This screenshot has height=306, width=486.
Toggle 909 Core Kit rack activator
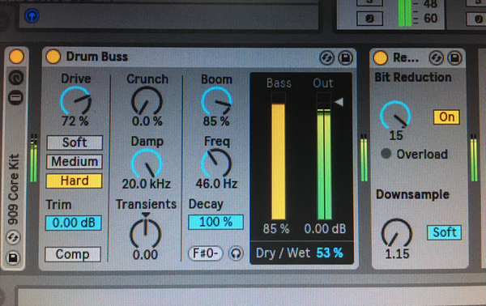pyautogui.click(x=16, y=57)
